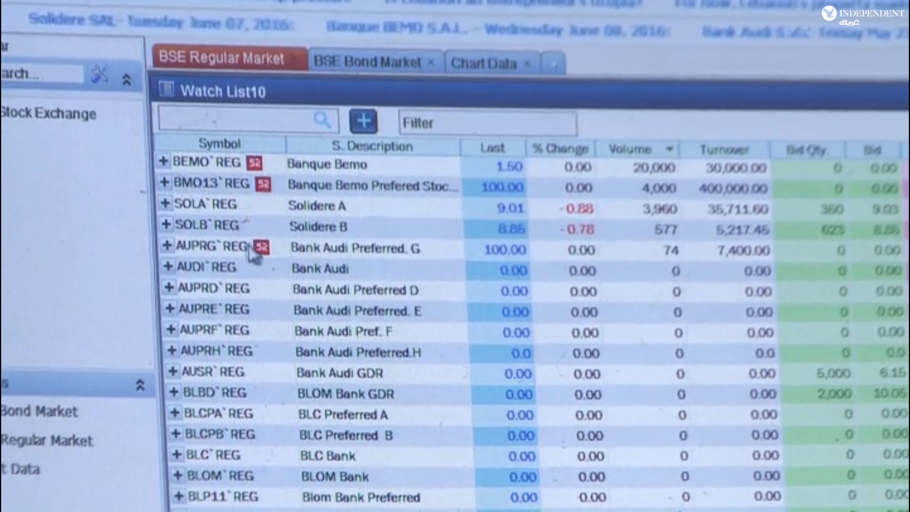This screenshot has width=910, height=512.
Task: Switch to the BSE Regular Market tab
Action: [x=229, y=58]
